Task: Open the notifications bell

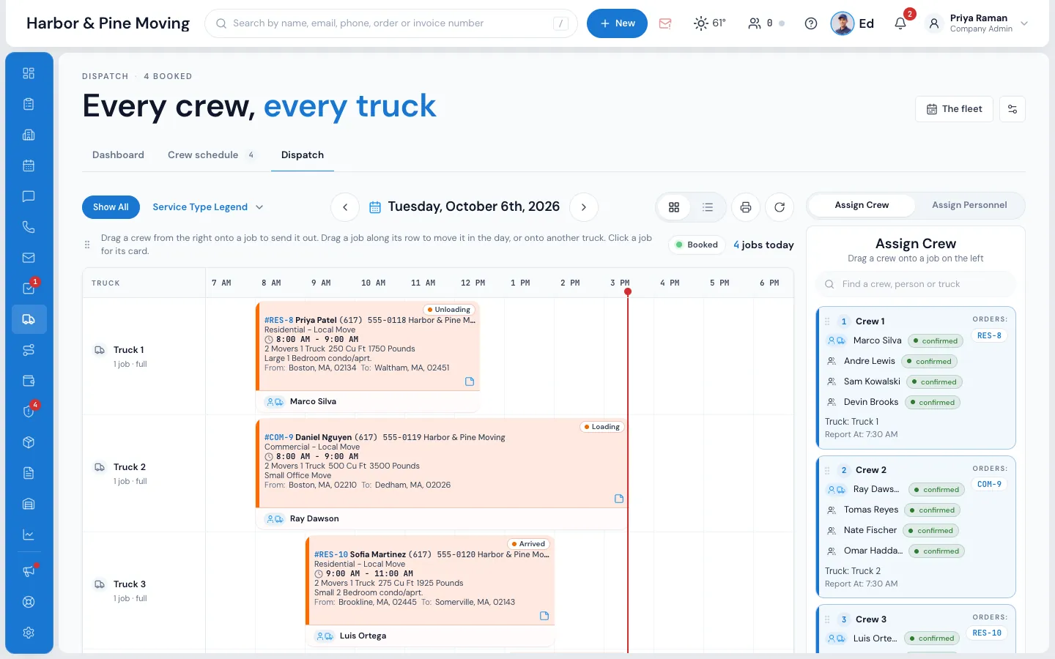Action: (900, 23)
